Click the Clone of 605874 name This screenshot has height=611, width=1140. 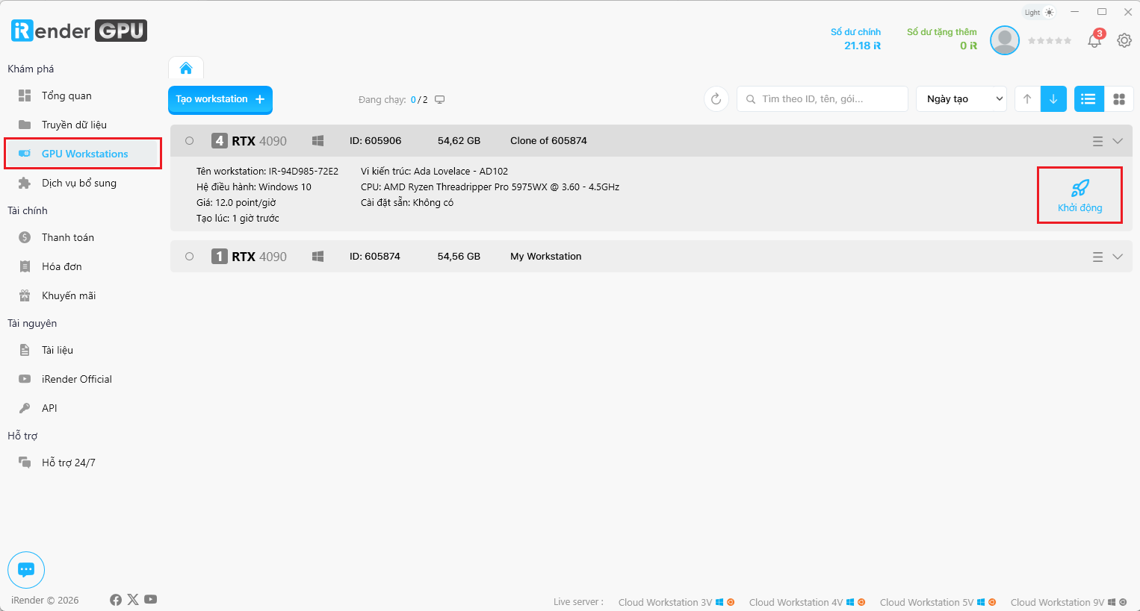548,141
